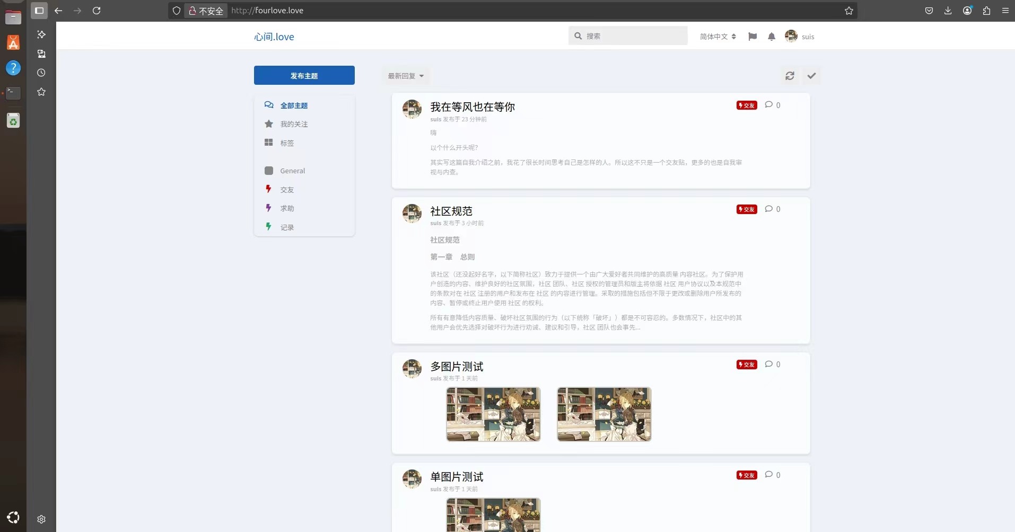
Task: Mark all as read checkmark button
Action: (811, 76)
